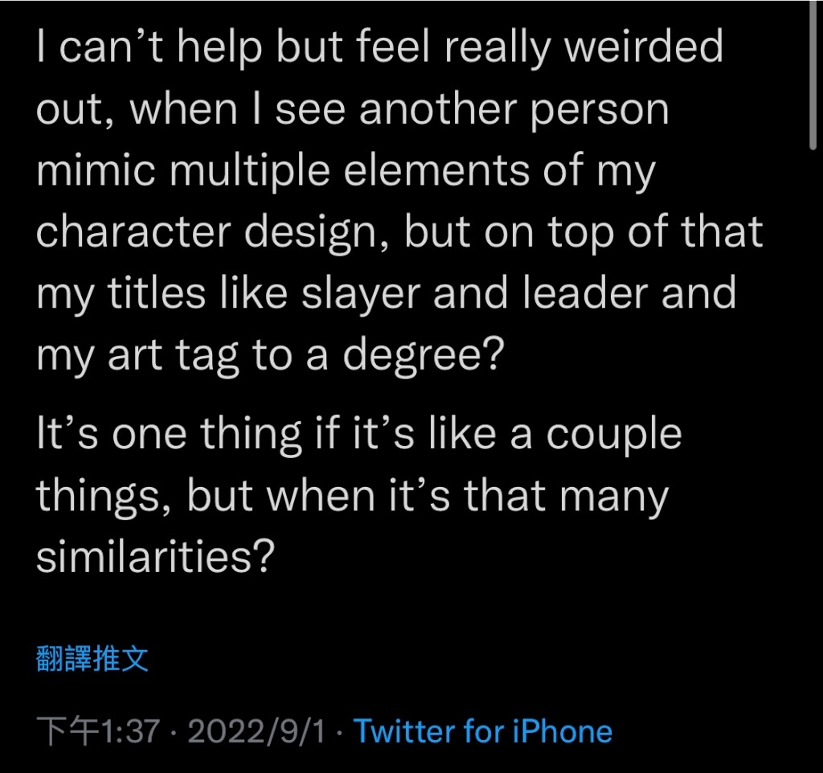The width and height of the screenshot is (823, 773).
Task: Click the 2022/9/1 post date
Action: coord(256,731)
